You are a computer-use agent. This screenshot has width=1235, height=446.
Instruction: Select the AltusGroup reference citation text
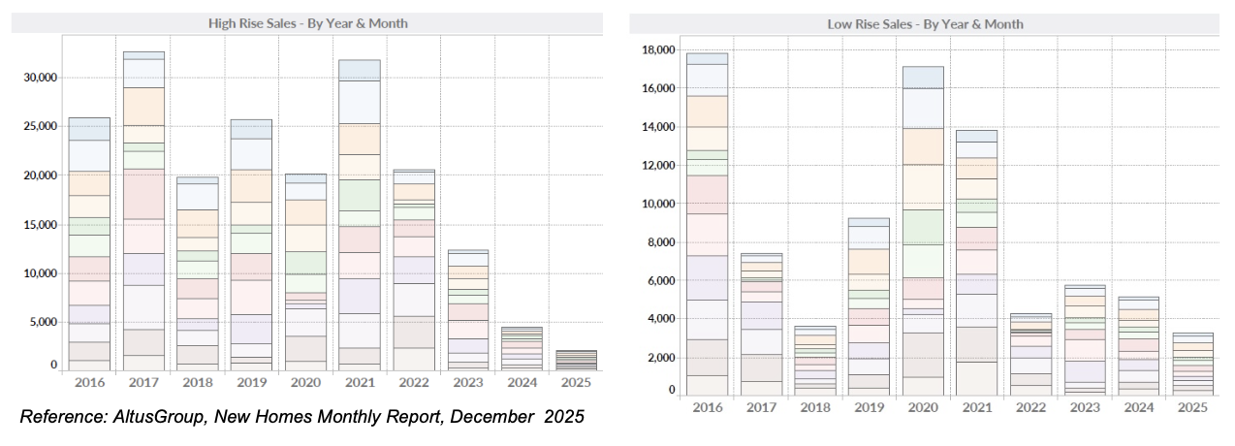(302, 417)
